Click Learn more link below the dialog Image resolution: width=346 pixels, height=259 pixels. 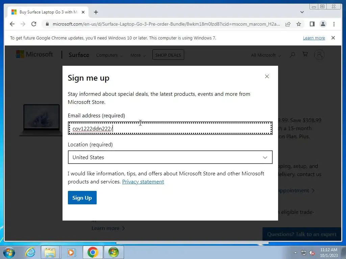click(x=108, y=228)
